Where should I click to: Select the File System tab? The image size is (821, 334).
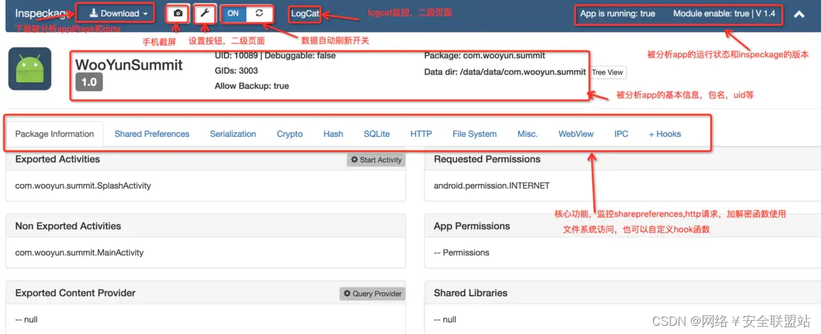[x=475, y=134]
